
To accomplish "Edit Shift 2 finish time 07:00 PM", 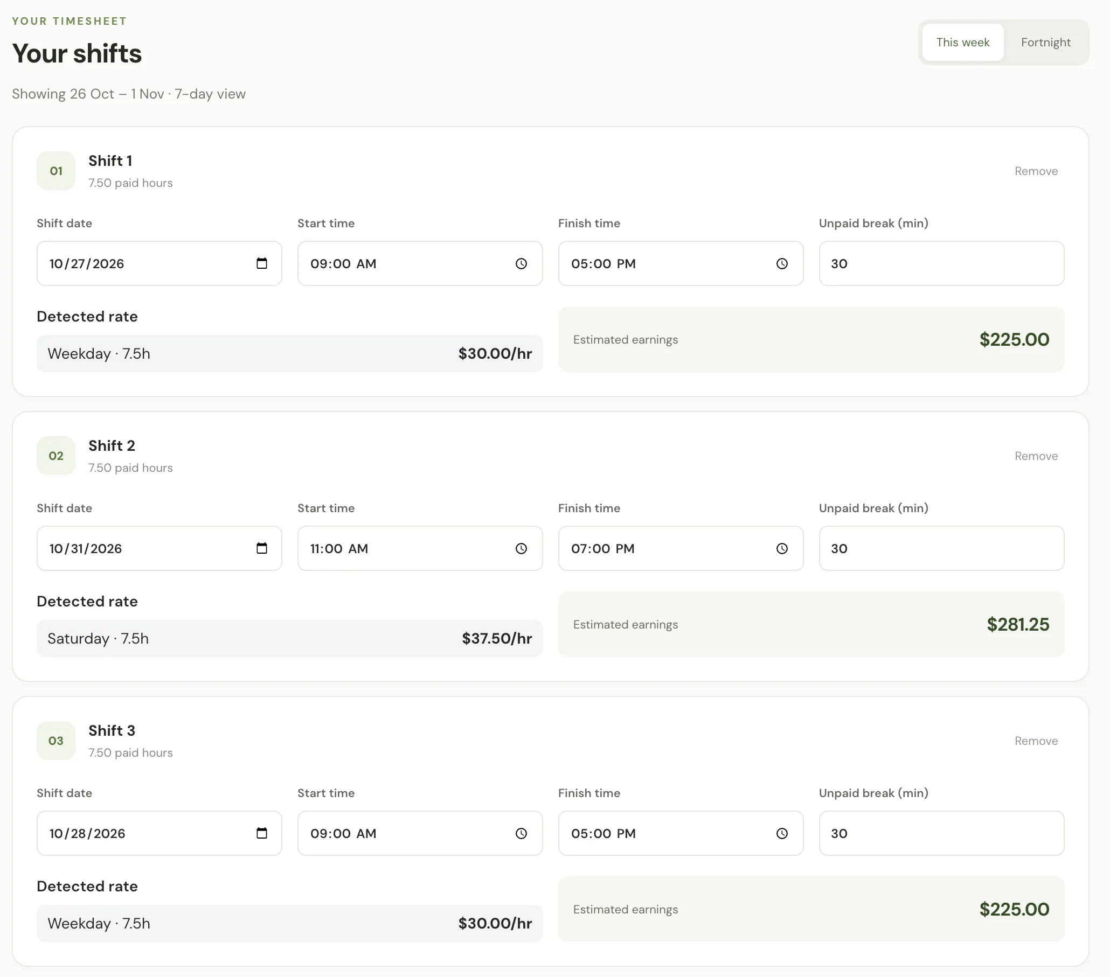I will 681,548.
